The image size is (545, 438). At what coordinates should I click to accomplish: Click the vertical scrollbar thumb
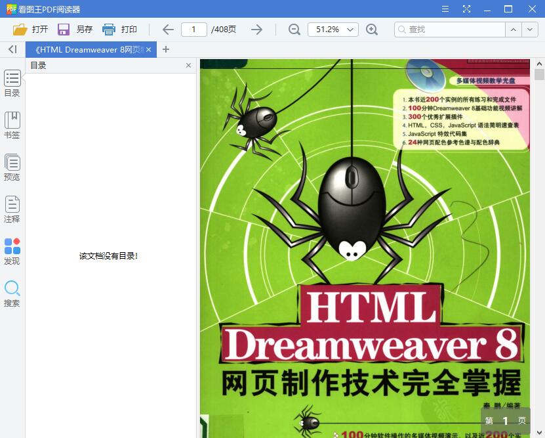[540, 74]
